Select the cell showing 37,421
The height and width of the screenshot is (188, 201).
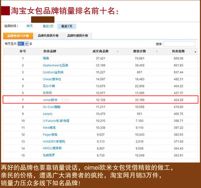[x=100, y=58]
